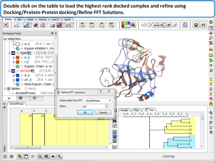Open the Filter tab in the table panel
This screenshot has height=162, width=216.
click(137, 110)
